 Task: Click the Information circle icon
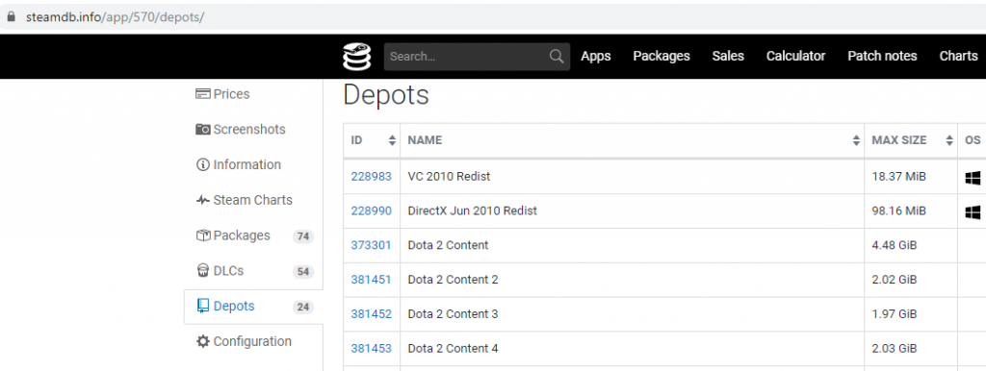pyautogui.click(x=202, y=165)
